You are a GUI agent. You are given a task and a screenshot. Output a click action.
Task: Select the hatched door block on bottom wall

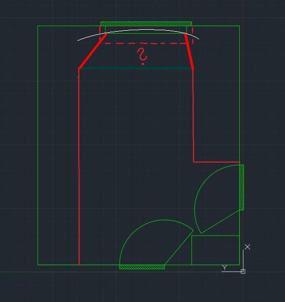click(142, 267)
